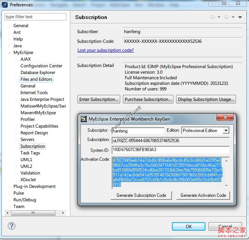Click the type filter text field

pos(35,17)
